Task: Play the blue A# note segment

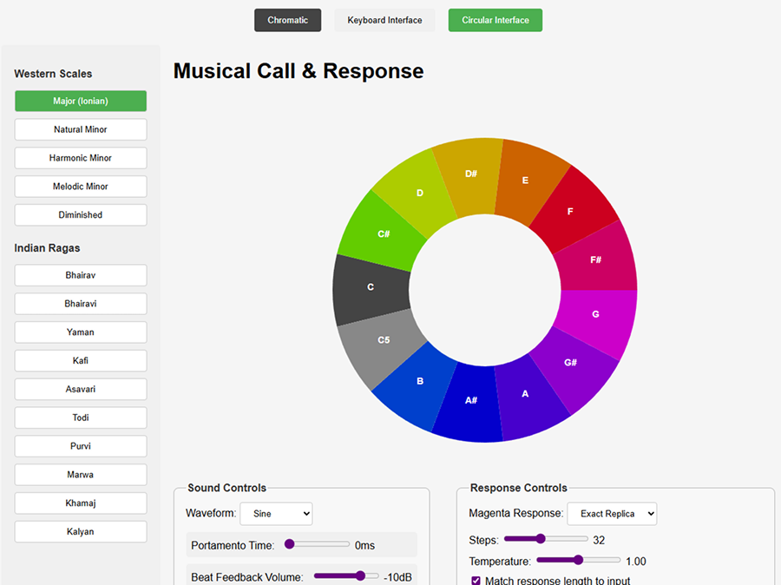Action: click(x=470, y=400)
